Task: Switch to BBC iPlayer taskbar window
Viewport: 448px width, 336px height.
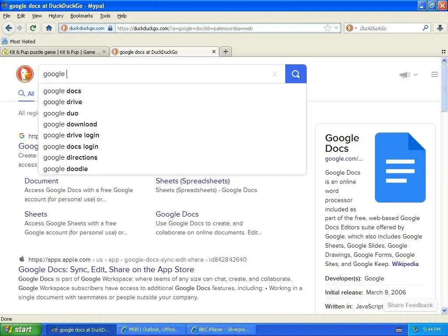Action: 221,329
